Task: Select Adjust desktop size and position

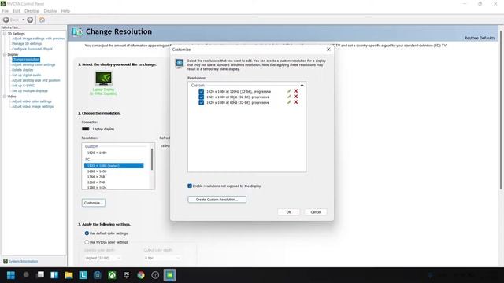Action: click(x=36, y=80)
